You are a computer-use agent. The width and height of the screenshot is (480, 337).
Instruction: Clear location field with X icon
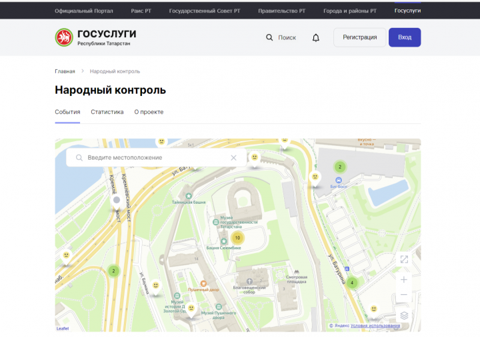pos(233,157)
